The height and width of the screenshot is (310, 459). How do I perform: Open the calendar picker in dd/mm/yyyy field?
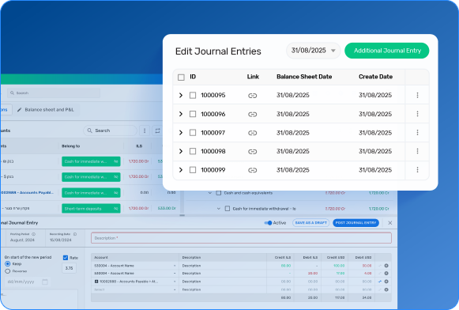pos(45,282)
